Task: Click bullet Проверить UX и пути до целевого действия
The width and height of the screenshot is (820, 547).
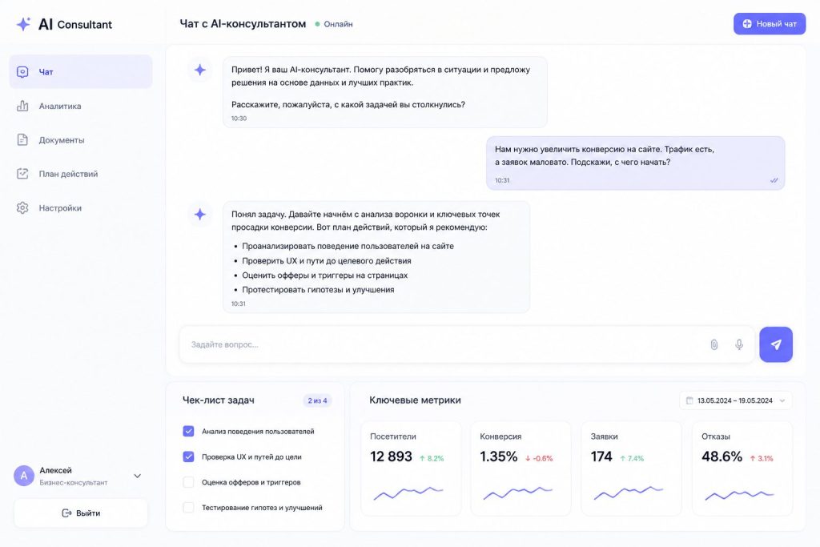Action: [327, 260]
